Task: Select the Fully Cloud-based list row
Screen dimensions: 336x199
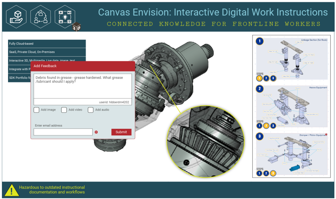Action: click(x=47, y=44)
